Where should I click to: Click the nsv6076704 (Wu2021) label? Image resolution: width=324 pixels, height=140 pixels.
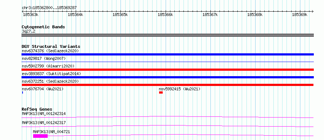(43, 89)
